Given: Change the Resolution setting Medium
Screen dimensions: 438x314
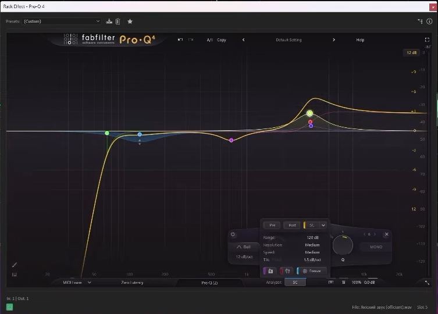Looking at the screenshot, I should [x=312, y=245].
